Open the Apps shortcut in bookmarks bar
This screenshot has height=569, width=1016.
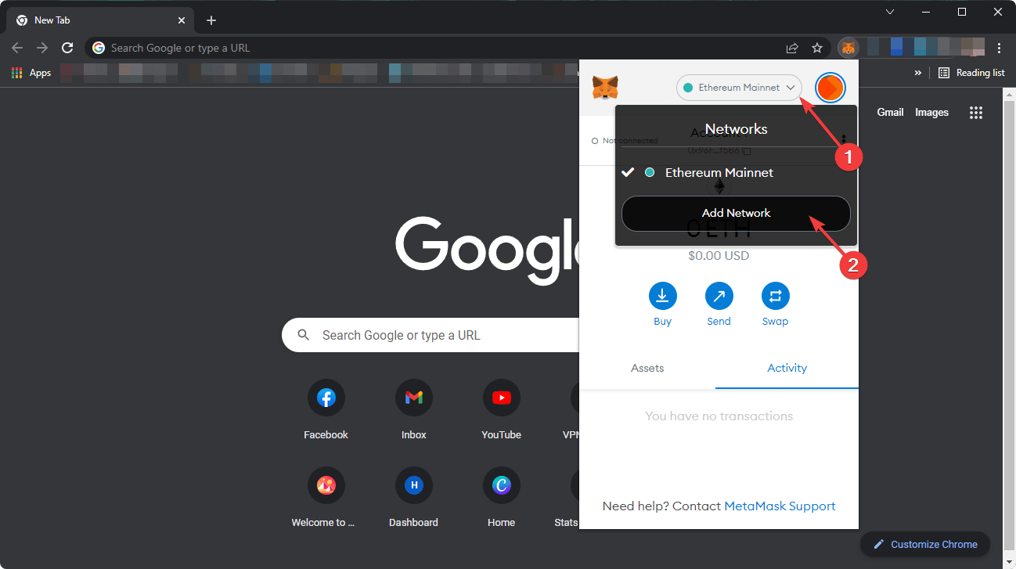coord(31,73)
